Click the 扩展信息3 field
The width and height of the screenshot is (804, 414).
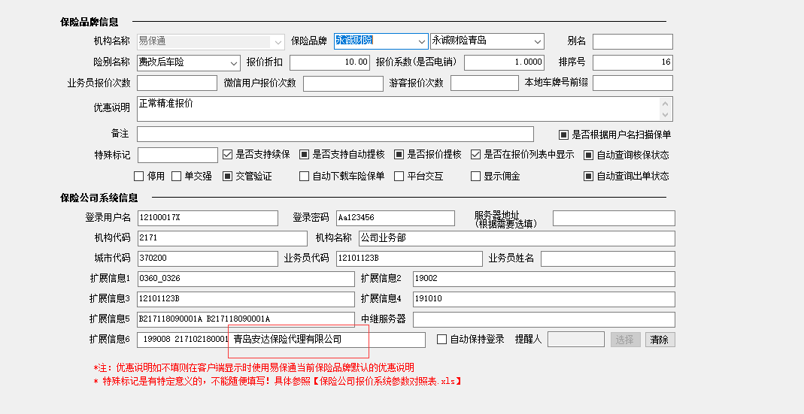coord(246,299)
